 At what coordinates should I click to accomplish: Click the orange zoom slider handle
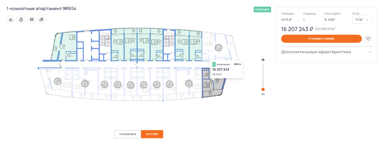pyautogui.click(x=263, y=89)
